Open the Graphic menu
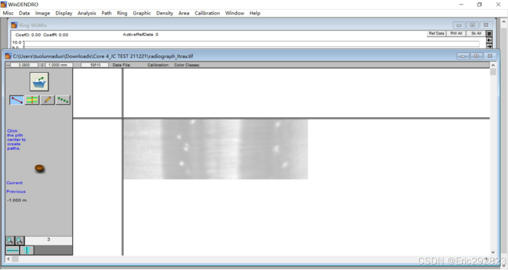The width and height of the screenshot is (508, 270). coord(142,13)
